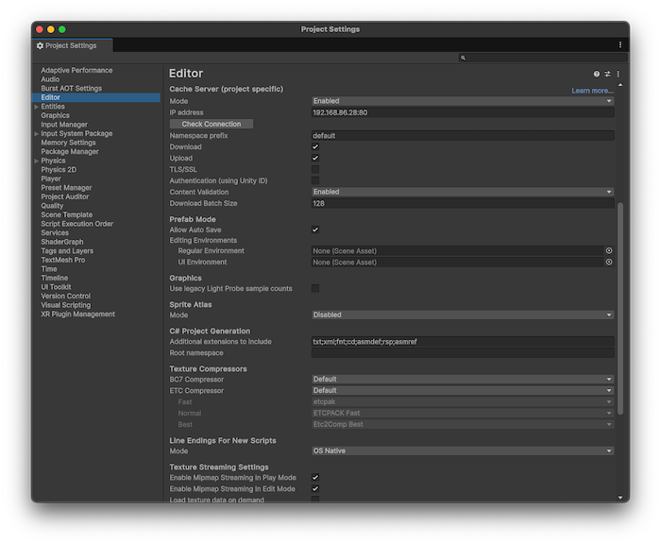This screenshot has width=661, height=544.
Task: Click the search magnifier icon
Action: point(463,58)
